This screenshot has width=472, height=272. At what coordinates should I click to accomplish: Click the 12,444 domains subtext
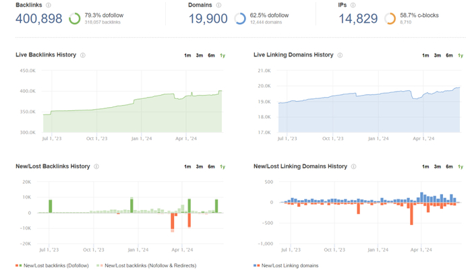(x=266, y=22)
